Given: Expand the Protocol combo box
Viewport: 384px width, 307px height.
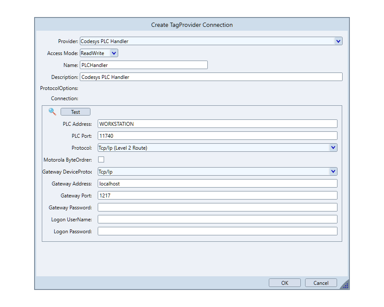Looking at the screenshot, I should click(333, 148).
